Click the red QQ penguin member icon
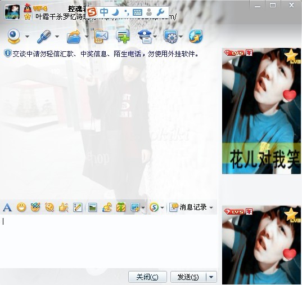The width and height of the screenshot is (302, 285). click(28, 8)
